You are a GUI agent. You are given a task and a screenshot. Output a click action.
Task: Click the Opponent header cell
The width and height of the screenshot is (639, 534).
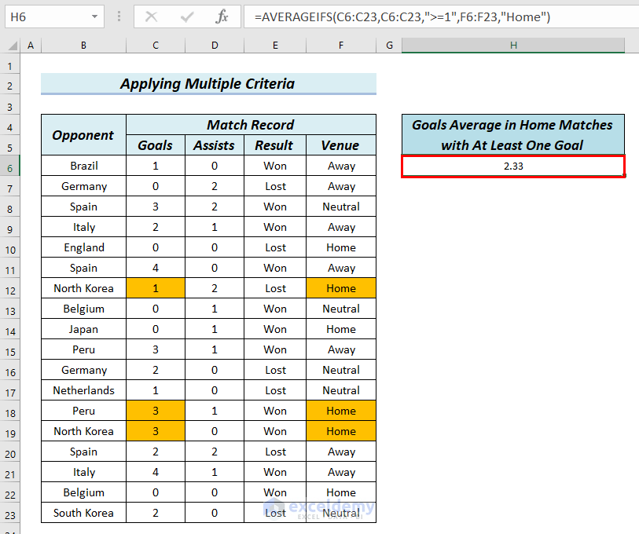pyautogui.click(x=83, y=134)
